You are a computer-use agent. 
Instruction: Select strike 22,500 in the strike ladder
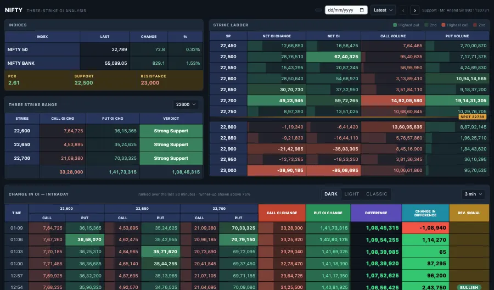click(x=228, y=57)
